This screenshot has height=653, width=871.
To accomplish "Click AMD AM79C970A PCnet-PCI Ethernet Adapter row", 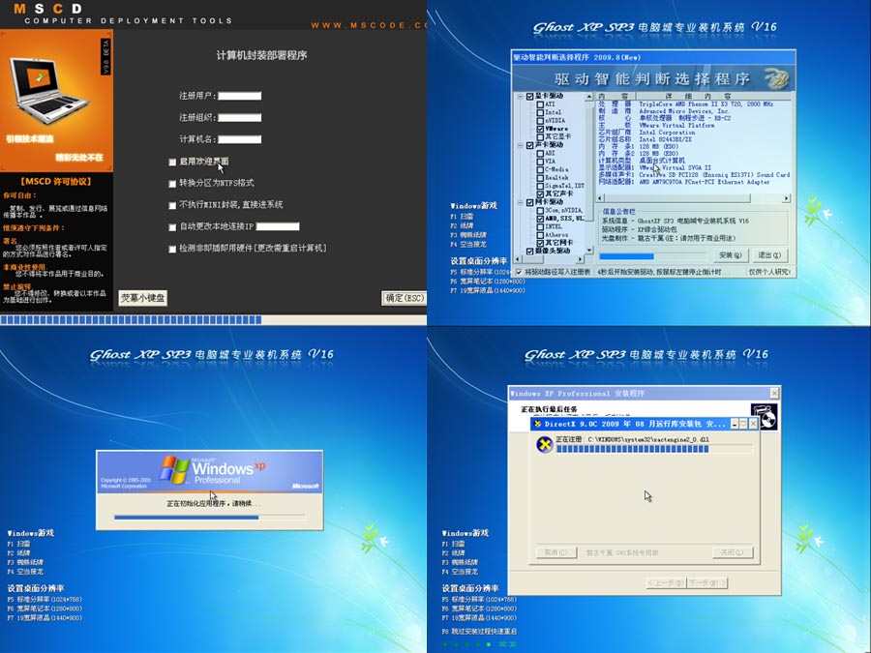I will (x=684, y=182).
